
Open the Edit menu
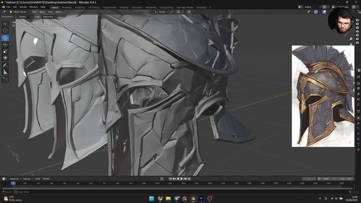15,7
